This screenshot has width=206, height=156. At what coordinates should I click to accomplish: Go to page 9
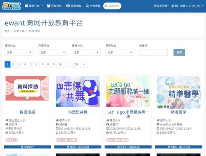[54, 64]
